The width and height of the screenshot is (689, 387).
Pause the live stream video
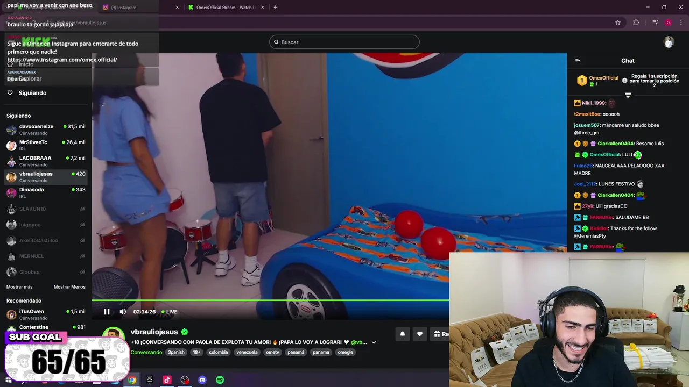click(107, 312)
